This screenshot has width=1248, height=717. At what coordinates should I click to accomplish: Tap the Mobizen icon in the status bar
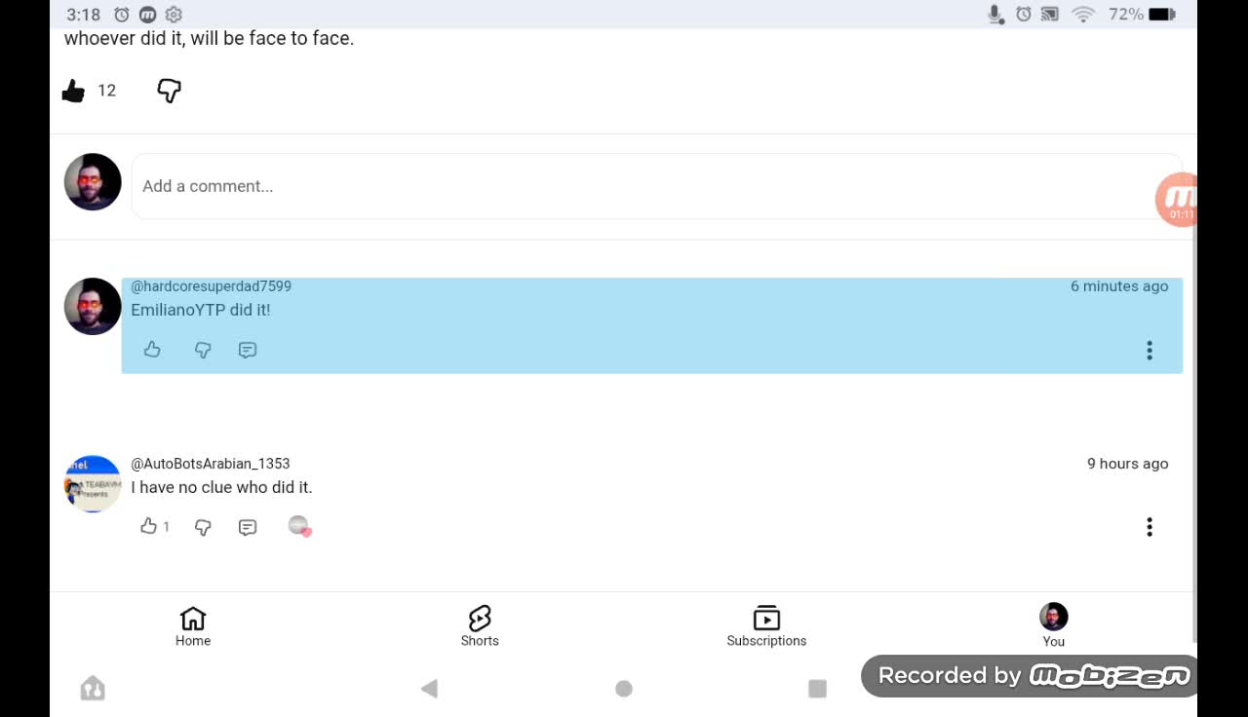147,14
